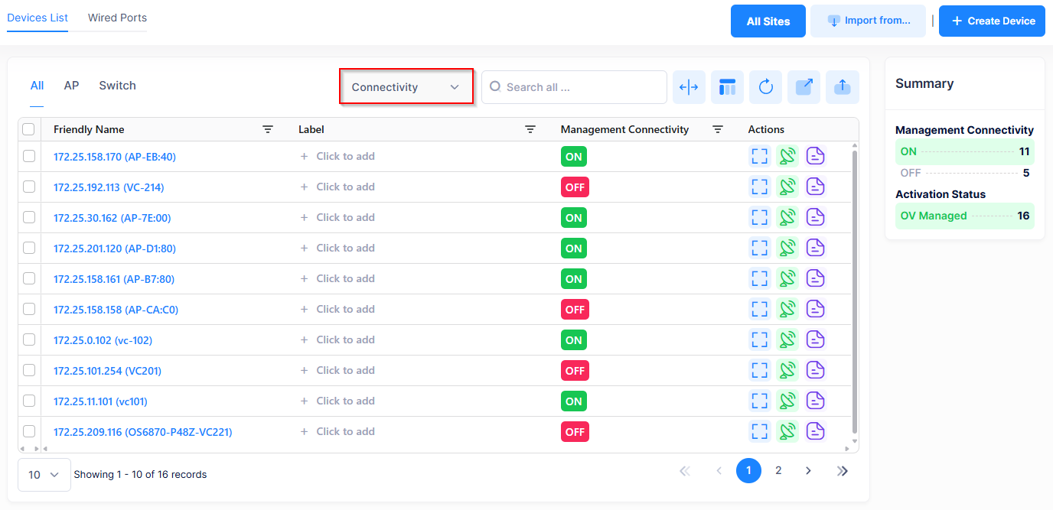
Task: Open the table columns layout icon
Action: [x=727, y=87]
